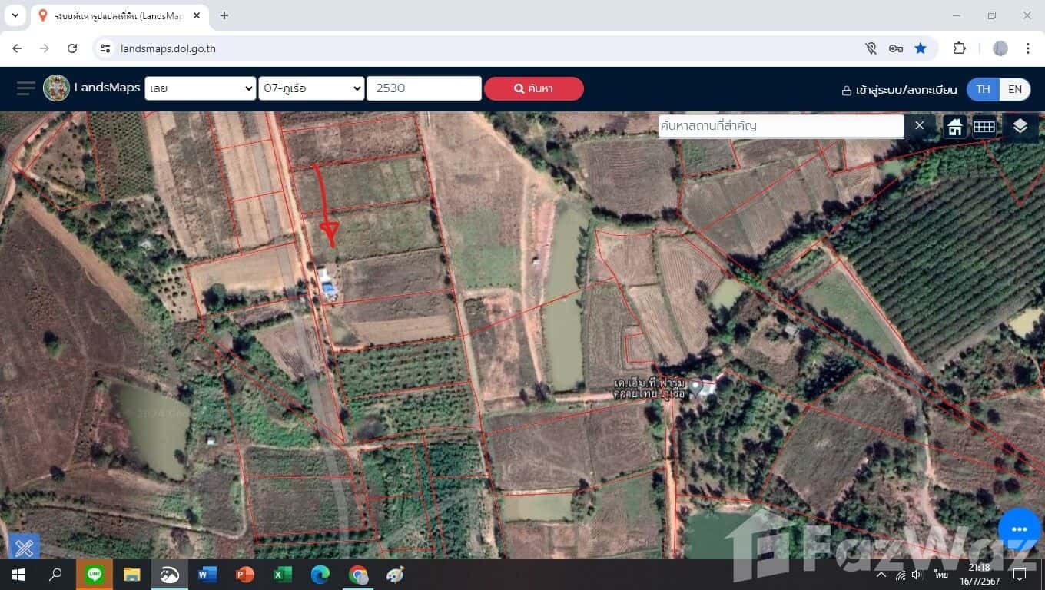Click the red ค้นหา search button
The image size is (1045, 590).
point(533,88)
